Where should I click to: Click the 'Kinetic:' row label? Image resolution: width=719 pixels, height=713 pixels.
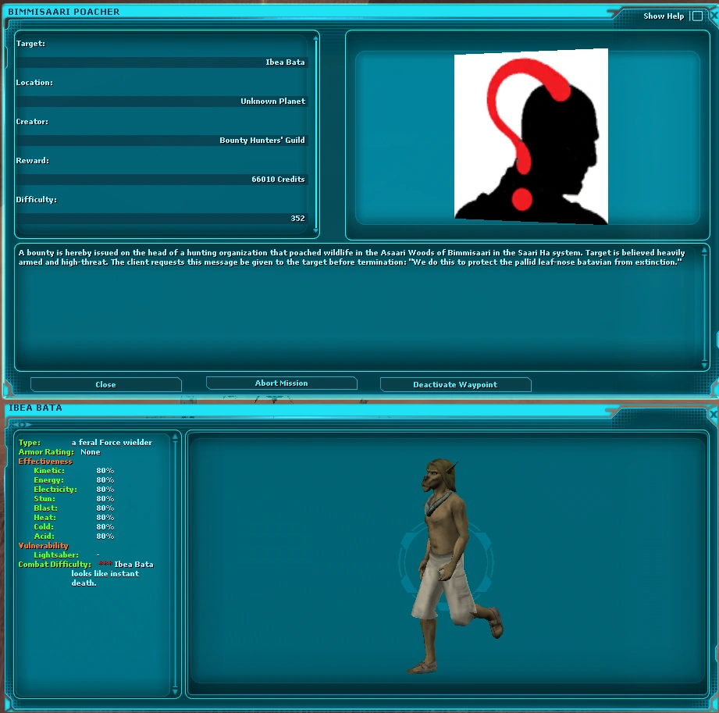pos(49,471)
